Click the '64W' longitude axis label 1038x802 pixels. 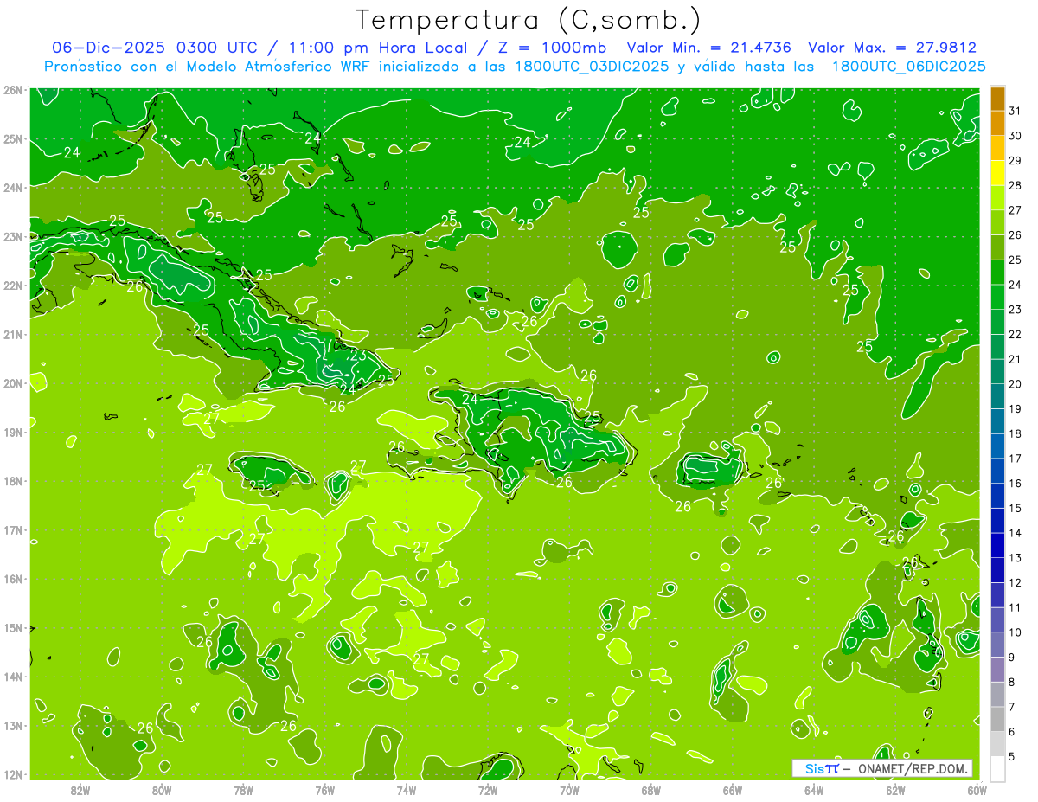pos(814,790)
